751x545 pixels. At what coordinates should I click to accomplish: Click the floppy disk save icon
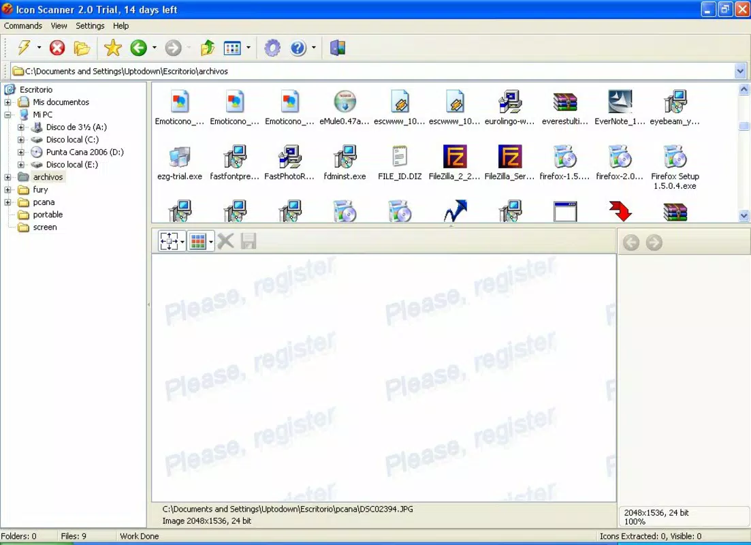click(x=249, y=241)
